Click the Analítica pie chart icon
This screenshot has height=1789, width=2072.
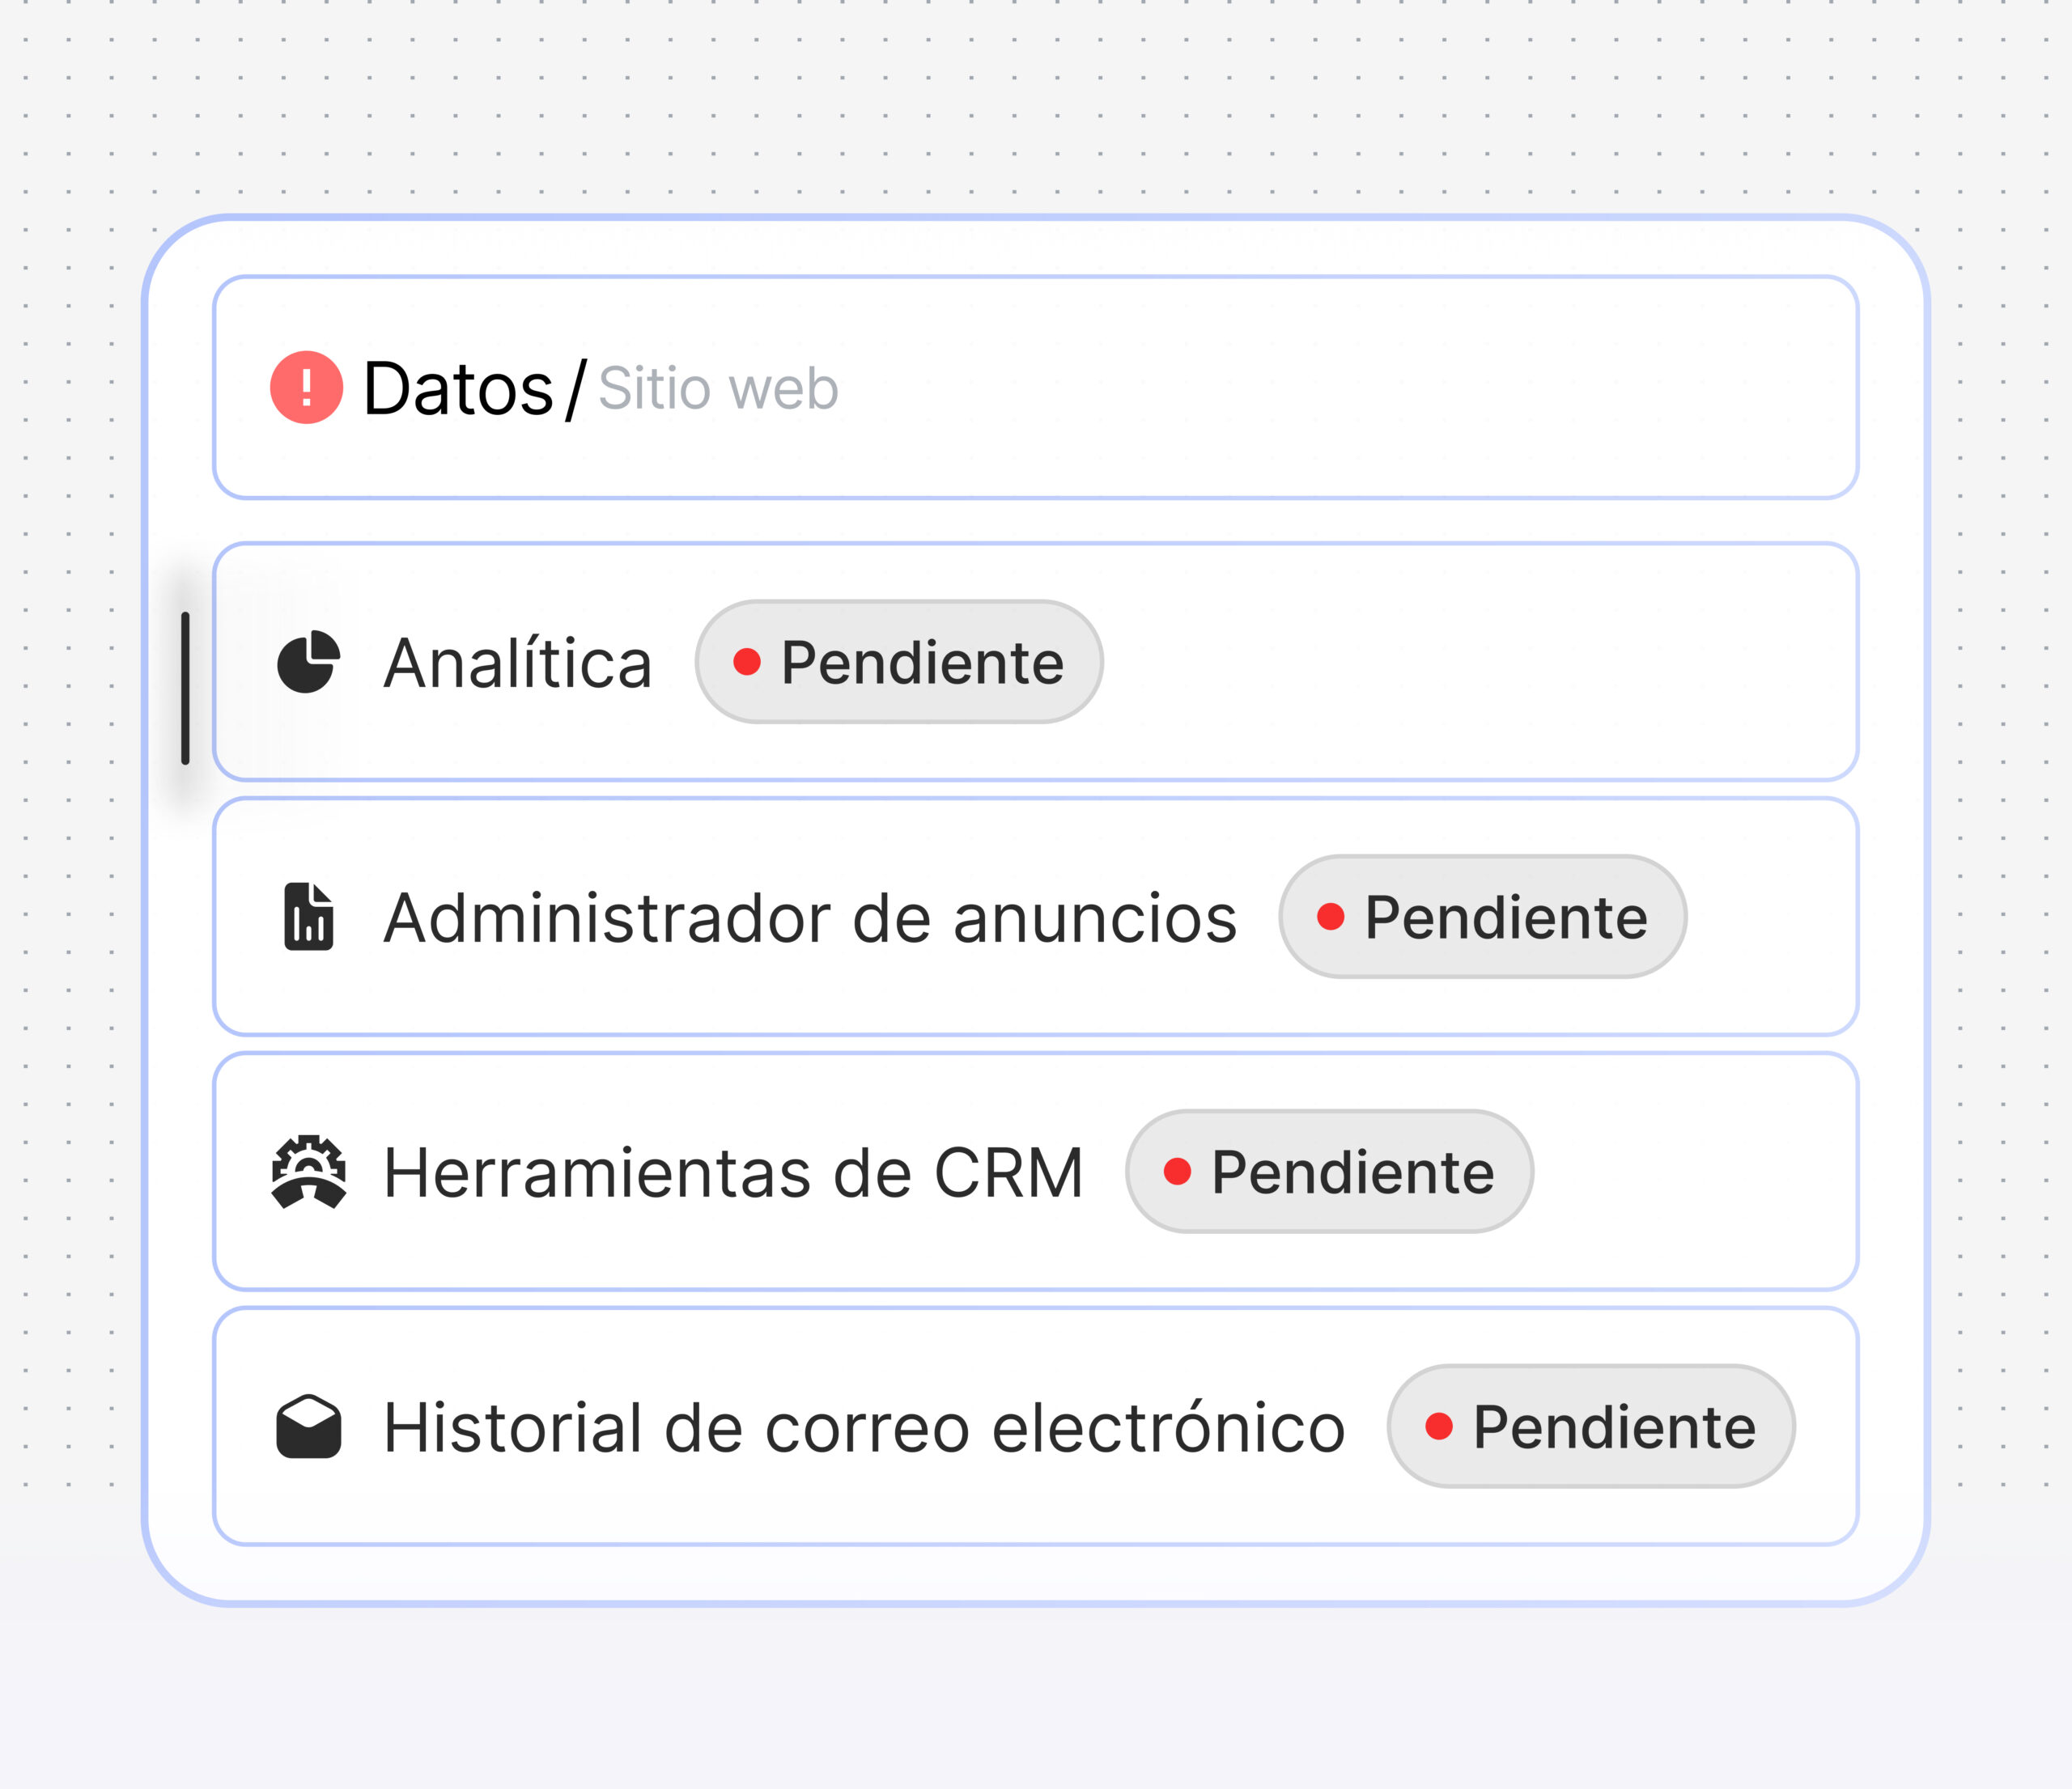tap(308, 662)
